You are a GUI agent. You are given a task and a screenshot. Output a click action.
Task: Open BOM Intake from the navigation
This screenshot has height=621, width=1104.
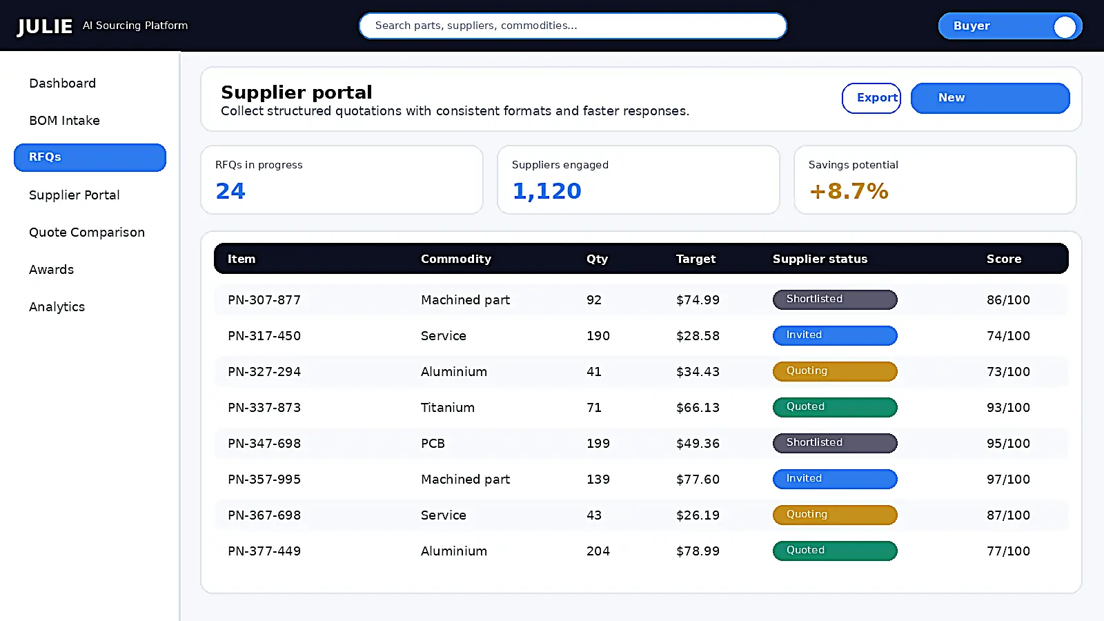64,120
